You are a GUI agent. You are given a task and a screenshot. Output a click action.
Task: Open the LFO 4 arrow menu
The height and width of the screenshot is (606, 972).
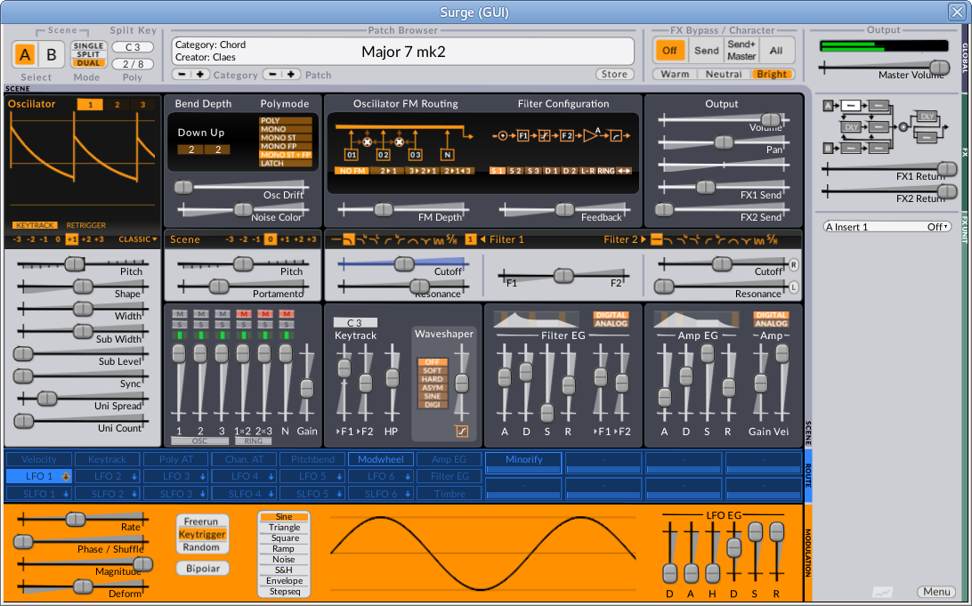tap(271, 476)
